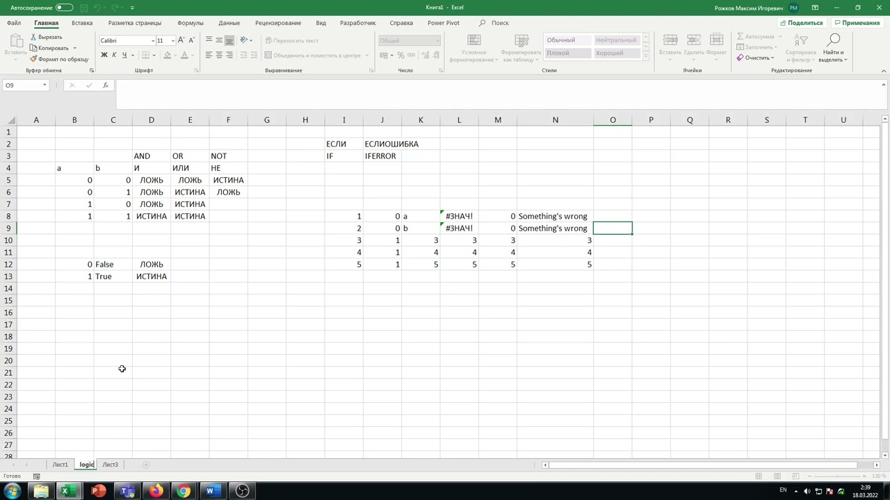Click the Format Painter (Формат по образцу) brush
The image size is (890, 500).
(59, 59)
